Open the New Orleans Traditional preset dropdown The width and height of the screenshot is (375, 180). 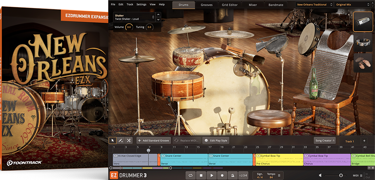314,5
